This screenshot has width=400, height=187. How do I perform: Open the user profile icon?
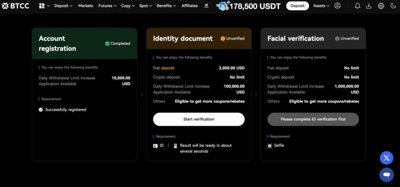(x=337, y=6)
